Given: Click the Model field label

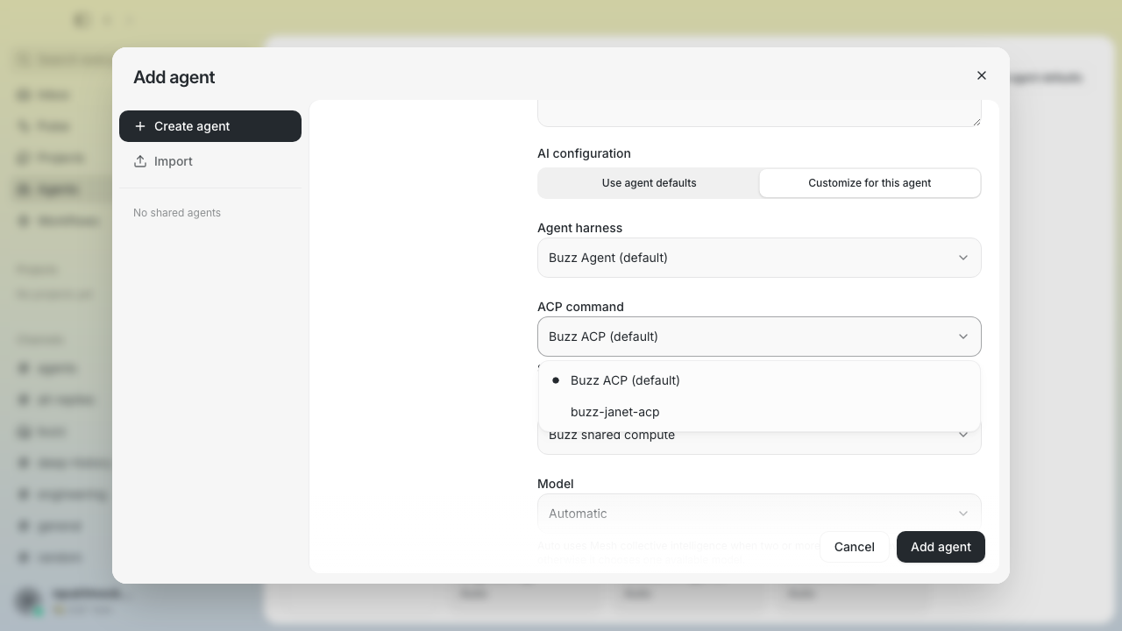Looking at the screenshot, I should (x=555, y=484).
